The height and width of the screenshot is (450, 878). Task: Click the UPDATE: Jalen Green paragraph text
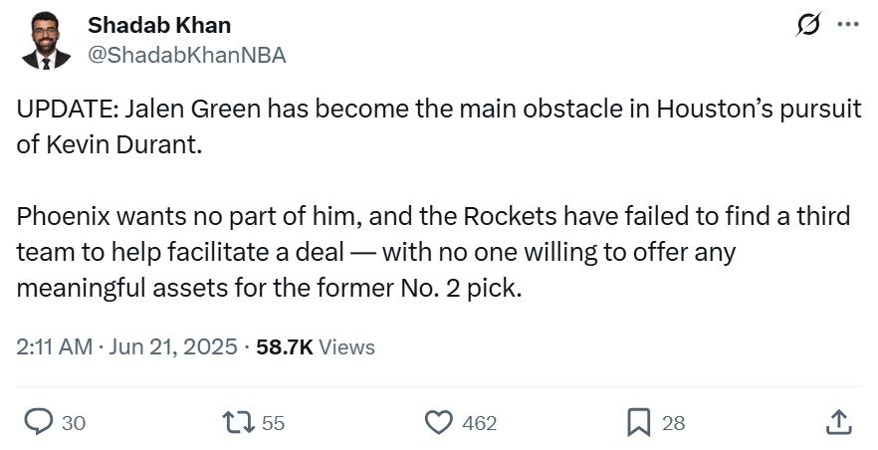tap(439, 126)
